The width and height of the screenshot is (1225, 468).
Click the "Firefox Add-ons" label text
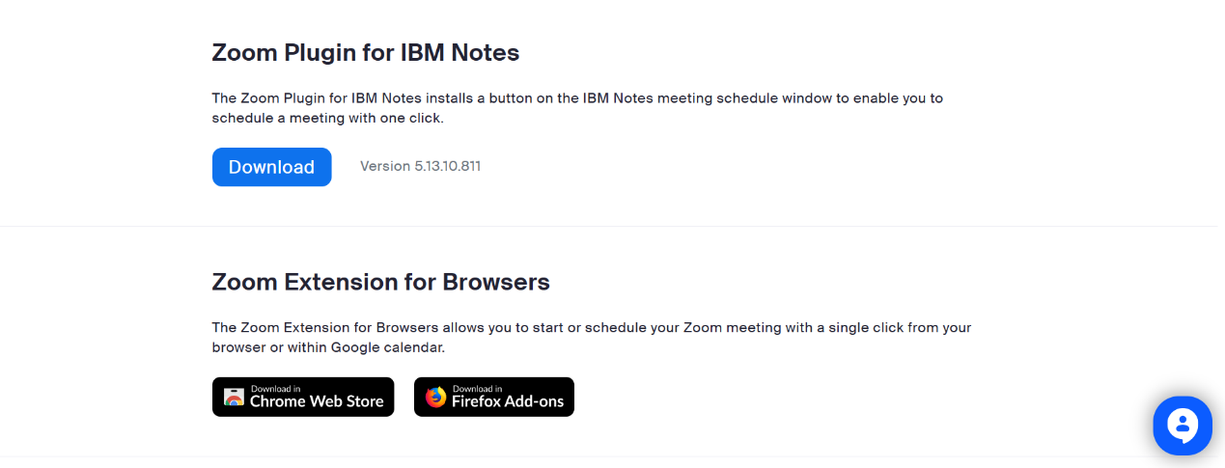click(508, 401)
